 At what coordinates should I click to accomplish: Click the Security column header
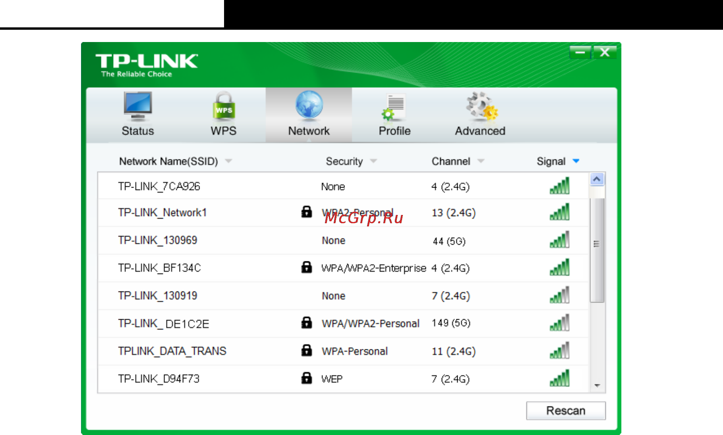click(344, 161)
